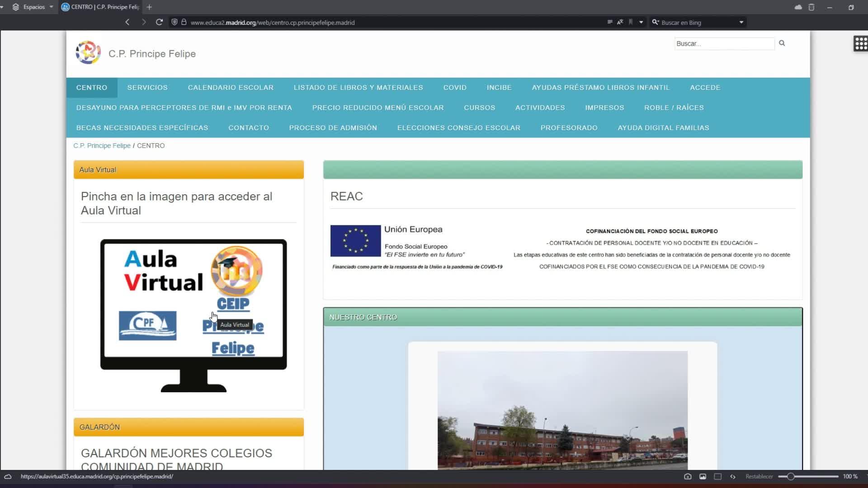
Task: Open the CALENDARIO ESCOLAR menu item
Action: pos(231,88)
